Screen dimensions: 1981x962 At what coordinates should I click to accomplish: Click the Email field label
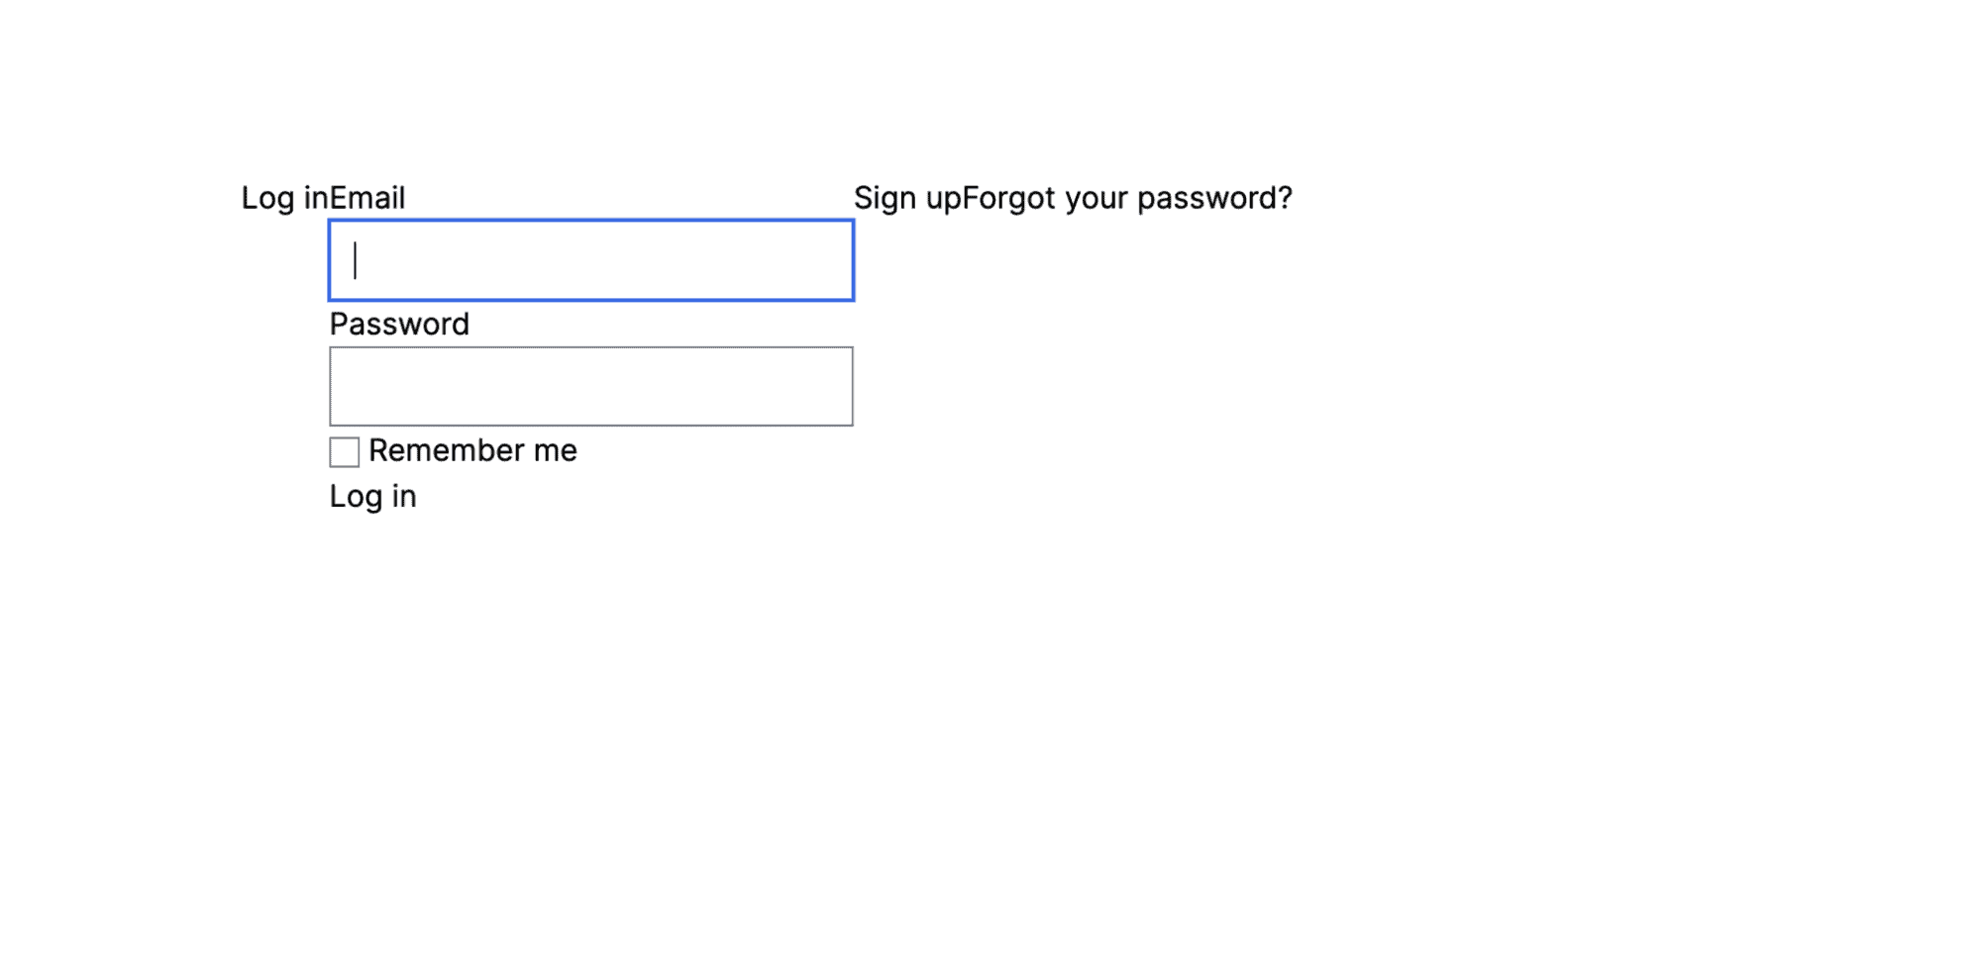(367, 198)
